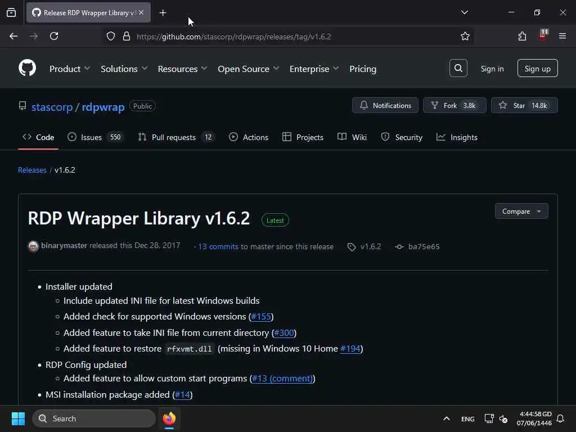
Task: Click the GitHub Octocat logo
Action: (27, 68)
